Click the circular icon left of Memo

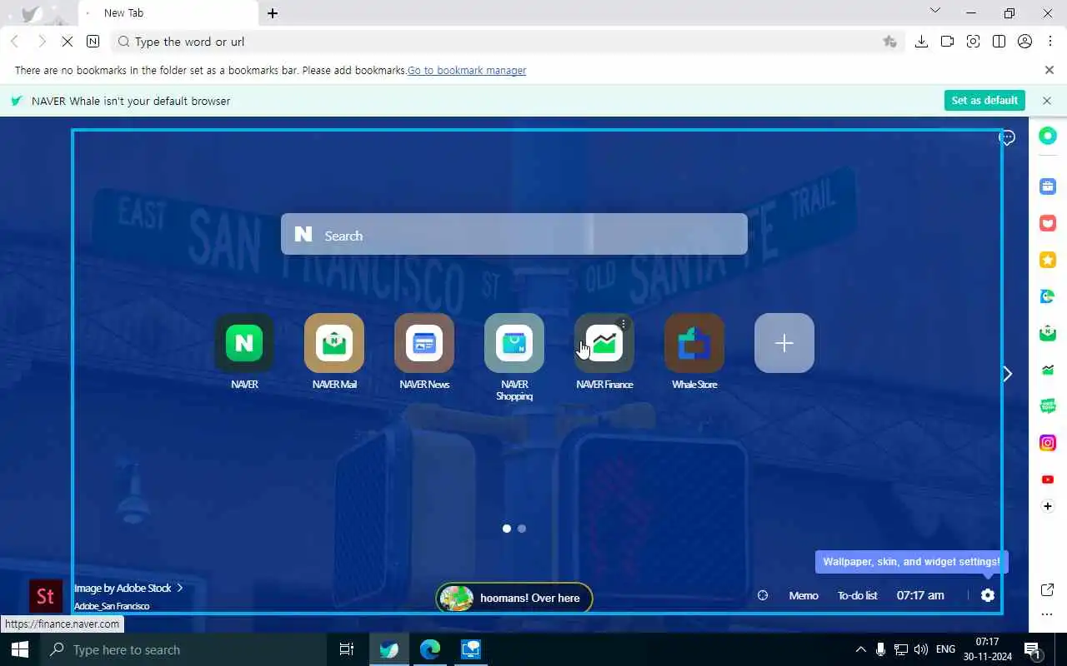pos(763,595)
